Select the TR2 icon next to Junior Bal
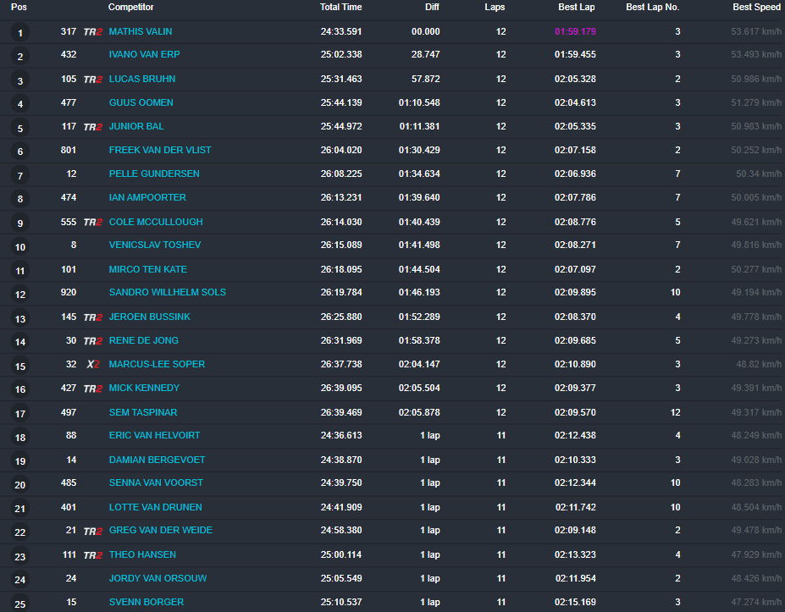The width and height of the screenshot is (785, 612). [x=92, y=126]
